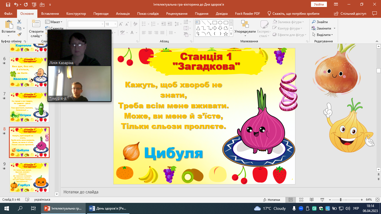Click the Save icon in quick access toolbar

[x=8, y=4]
